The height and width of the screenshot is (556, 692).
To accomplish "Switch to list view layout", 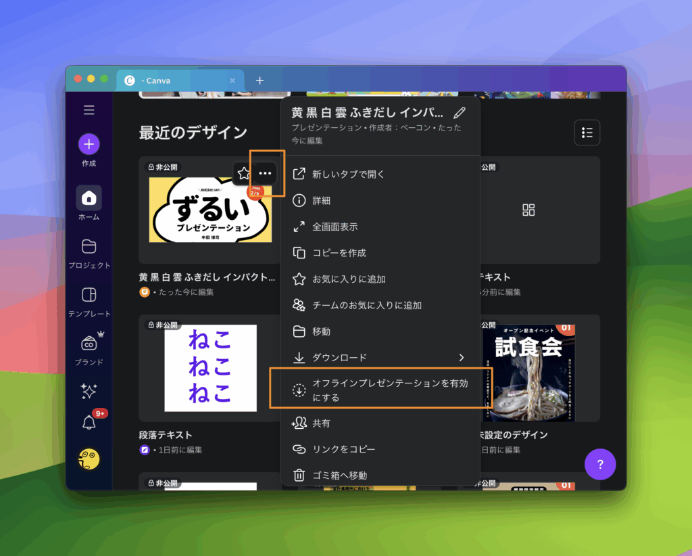I will (x=587, y=133).
